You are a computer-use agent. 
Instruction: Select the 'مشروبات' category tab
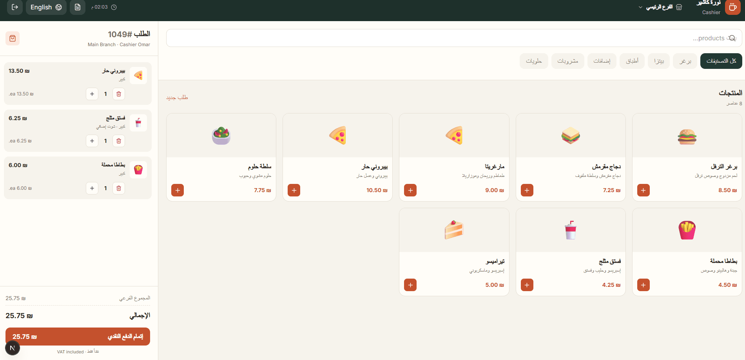click(568, 61)
